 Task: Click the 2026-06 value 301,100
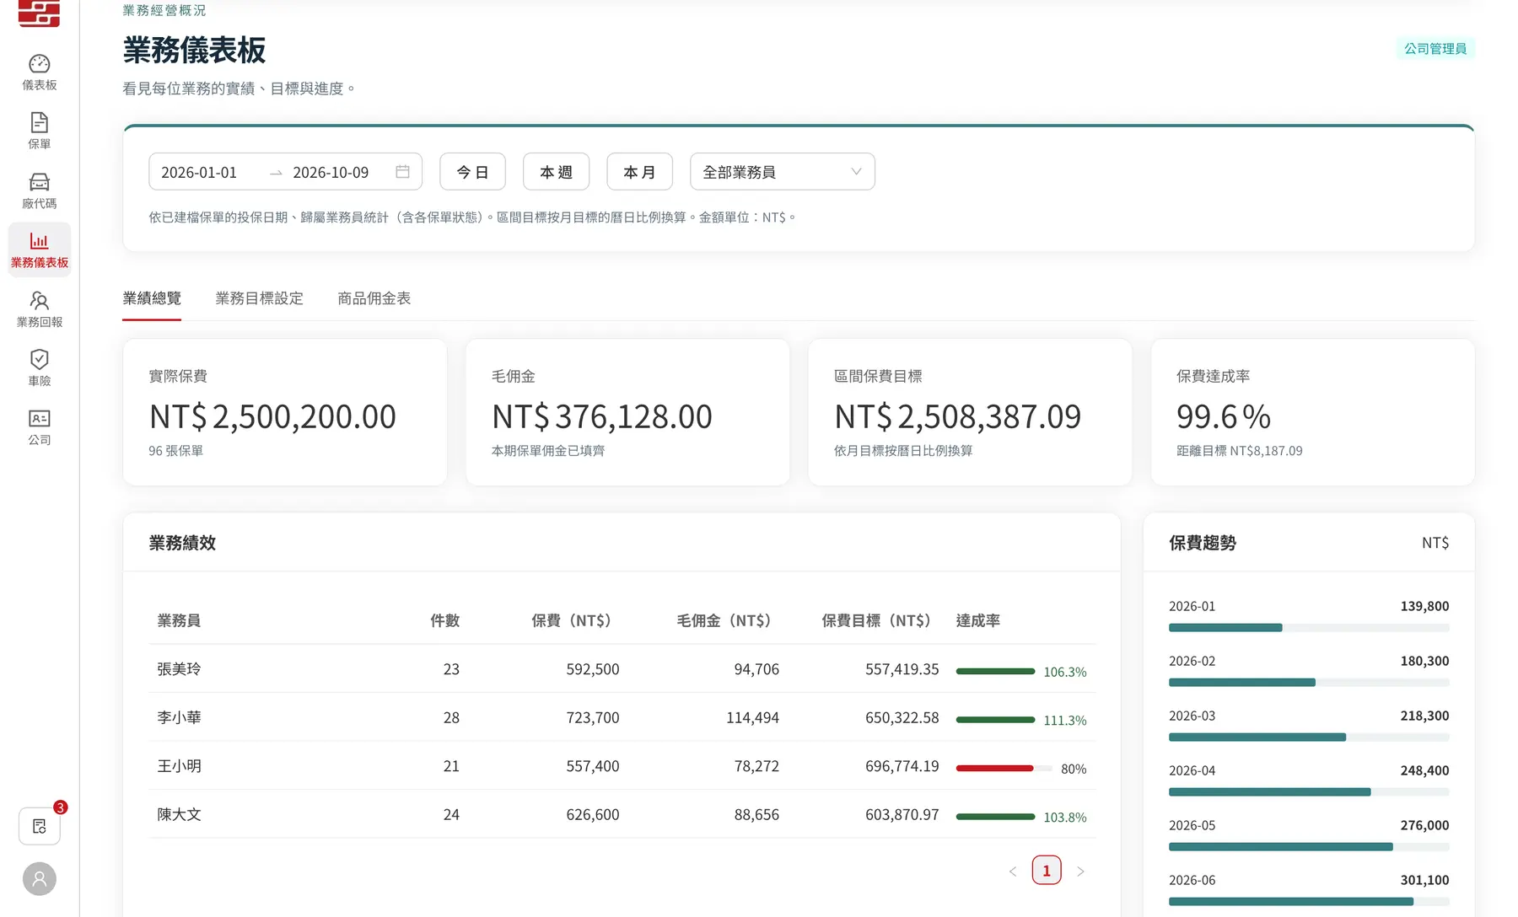click(x=1424, y=880)
